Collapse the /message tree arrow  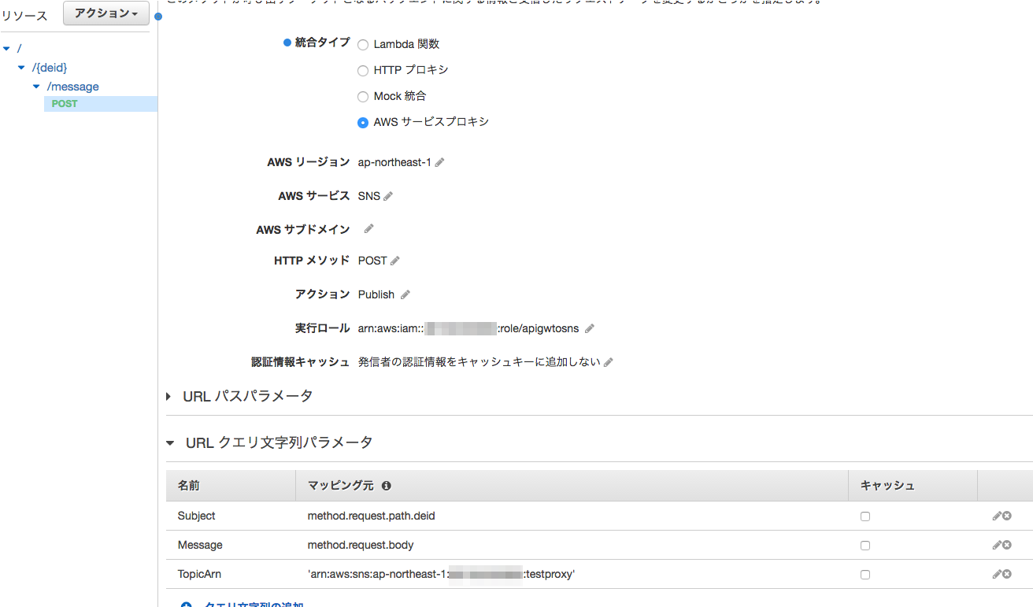36,87
